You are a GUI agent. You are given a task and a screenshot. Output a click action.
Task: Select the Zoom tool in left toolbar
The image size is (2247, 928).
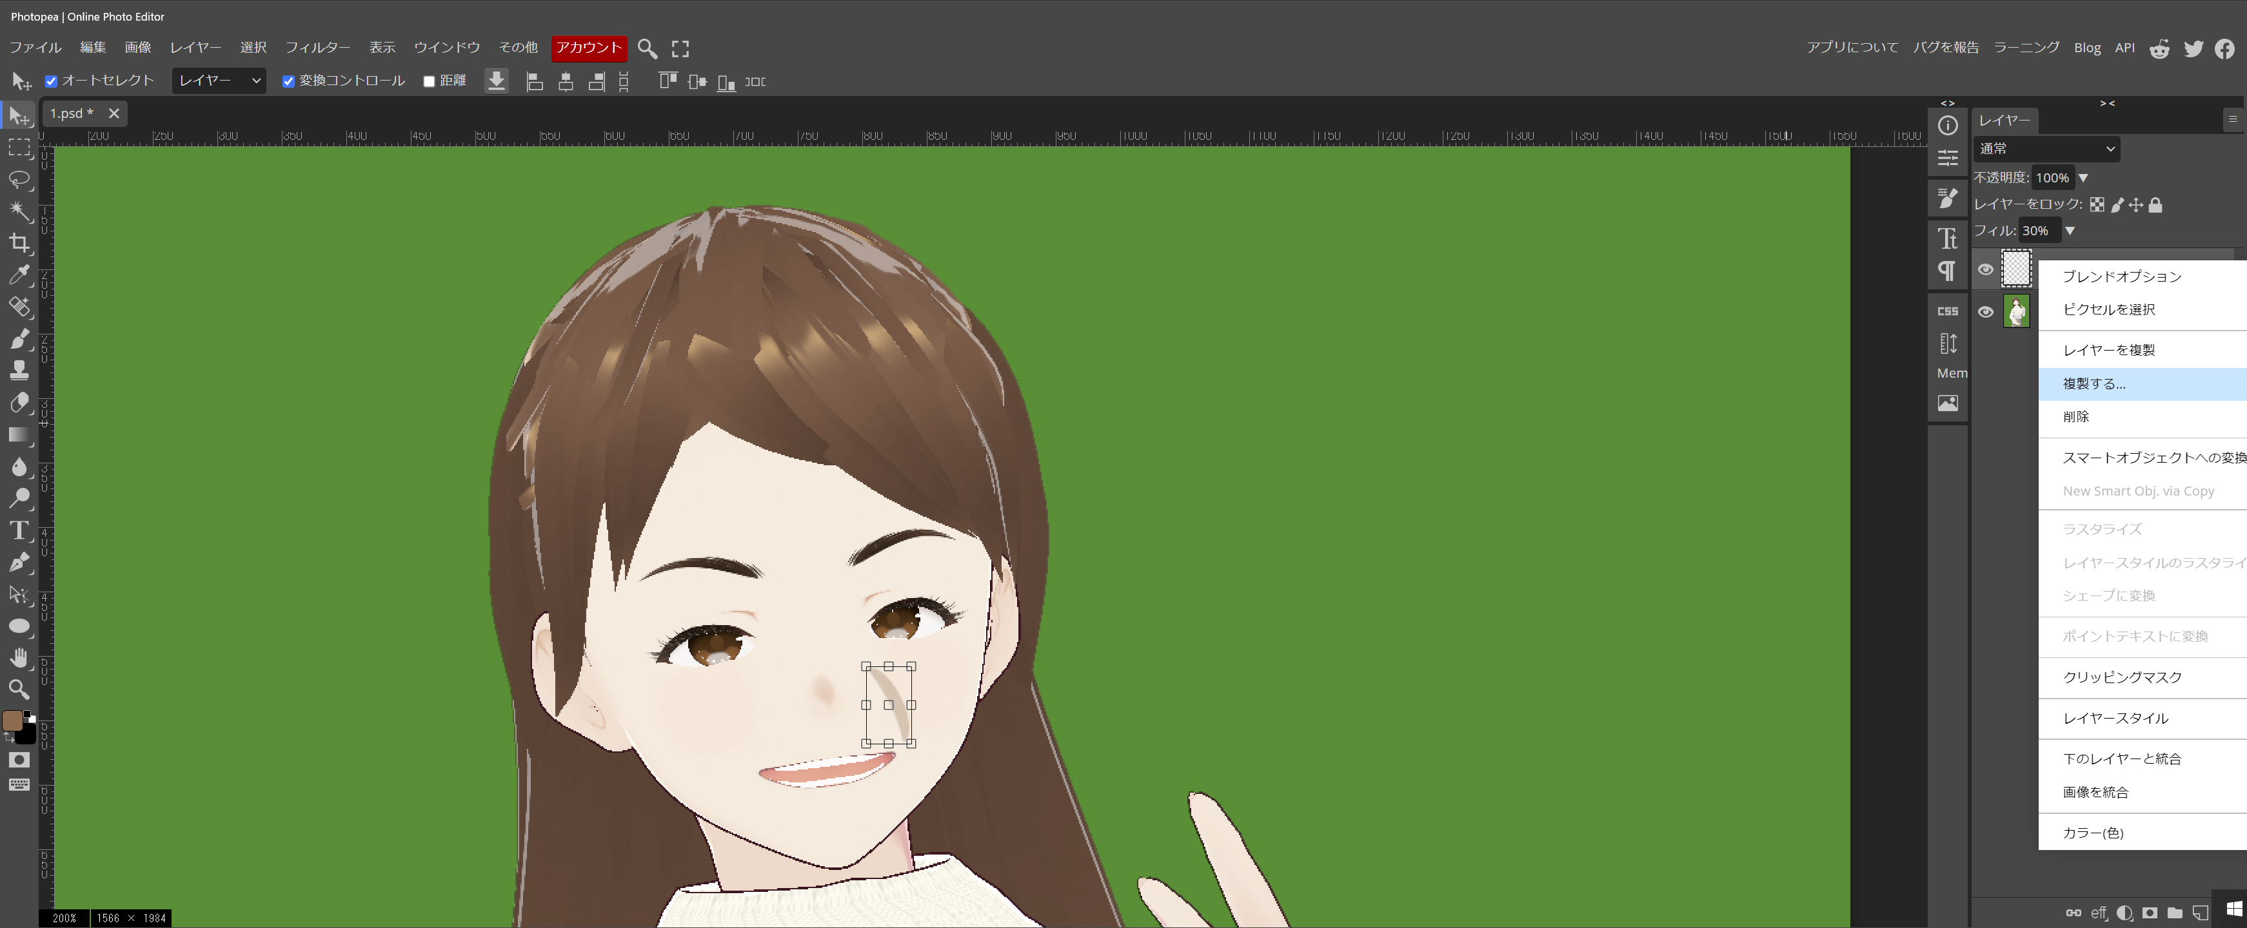click(x=19, y=690)
